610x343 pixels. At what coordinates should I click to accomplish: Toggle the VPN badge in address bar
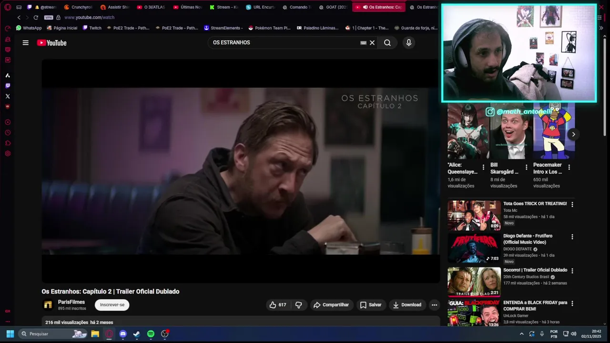[48, 18]
